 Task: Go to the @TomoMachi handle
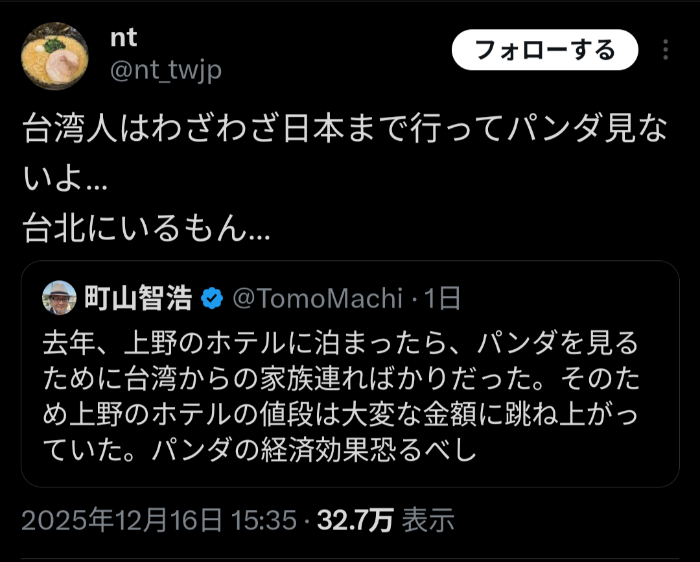[x=318, y=299]
